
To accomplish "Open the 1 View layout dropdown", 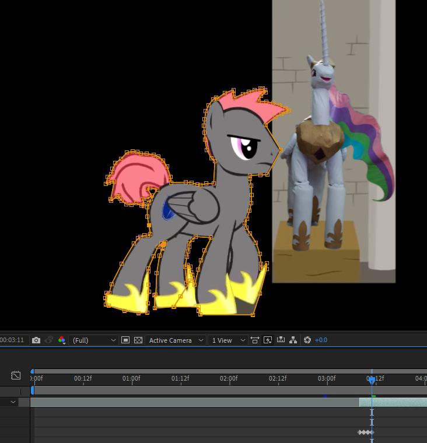I will [x=228, y=340].
